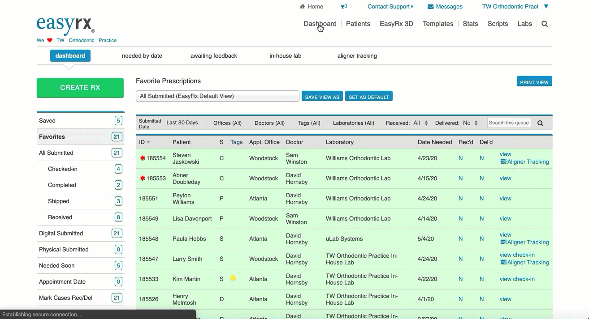Image resolution: width=589 pixels, height=319 pixels.
Task: Toggle Rec'd N for Abner Doubleday
Action: (460, 179)
